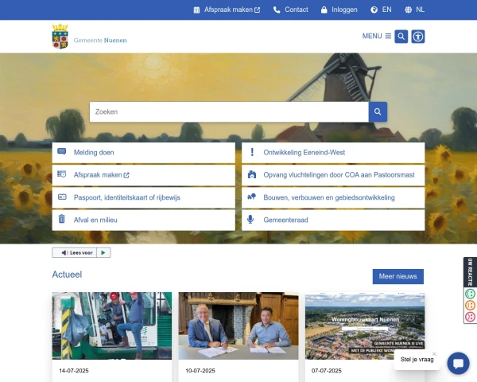Open the Gemeenteraad tile
Screen dimensions: 477x382
333,220
